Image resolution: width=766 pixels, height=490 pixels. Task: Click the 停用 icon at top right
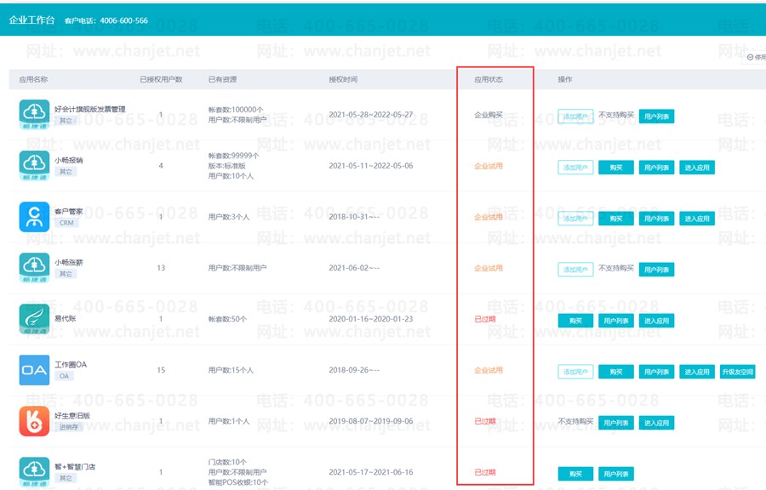point(751,57)
